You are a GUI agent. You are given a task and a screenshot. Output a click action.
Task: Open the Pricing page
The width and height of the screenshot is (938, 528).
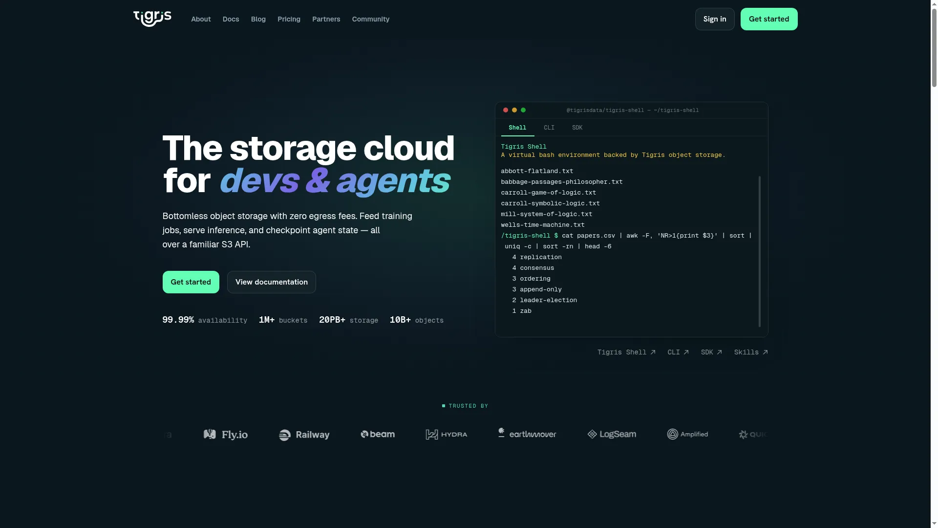289,19
